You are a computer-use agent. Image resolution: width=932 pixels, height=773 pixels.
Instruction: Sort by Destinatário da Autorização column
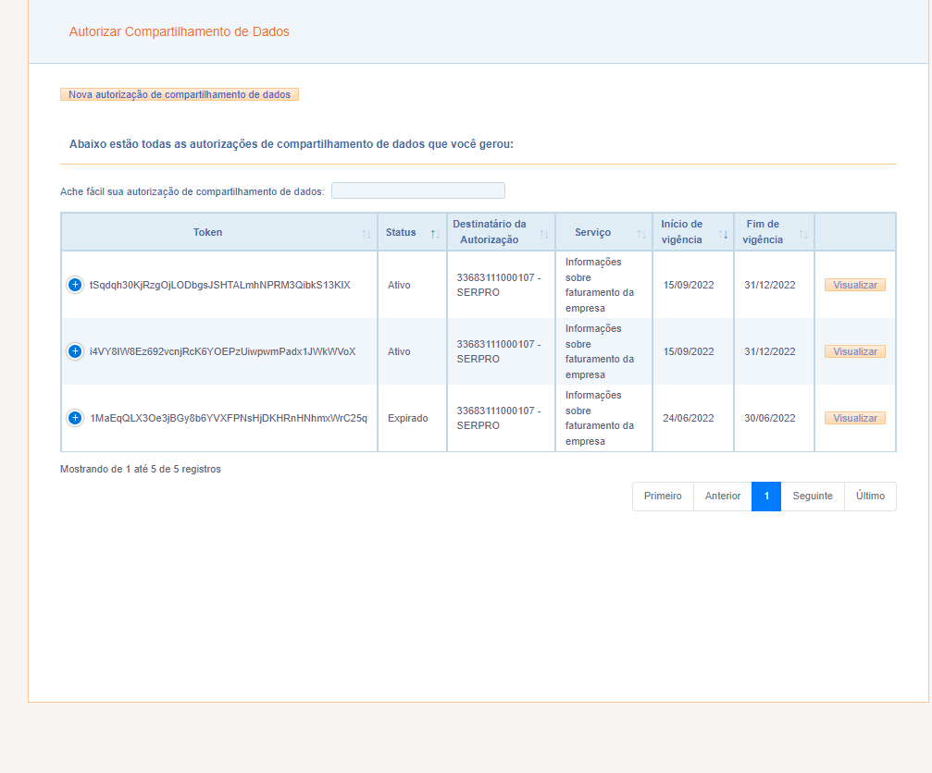pos(544,233)
